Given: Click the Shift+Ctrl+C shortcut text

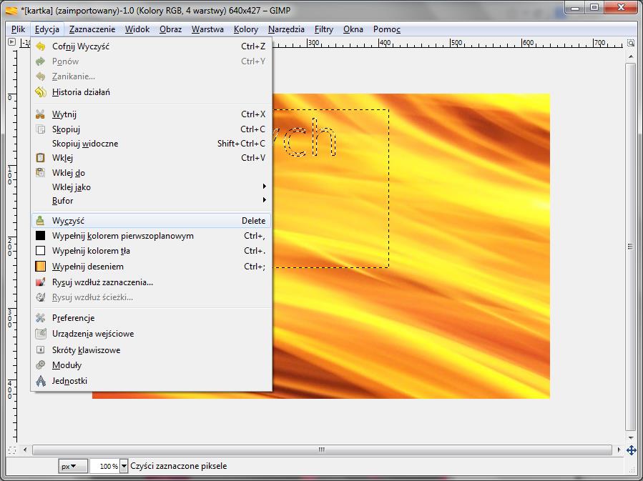Looking at the screenshot, I should [241, 144].
